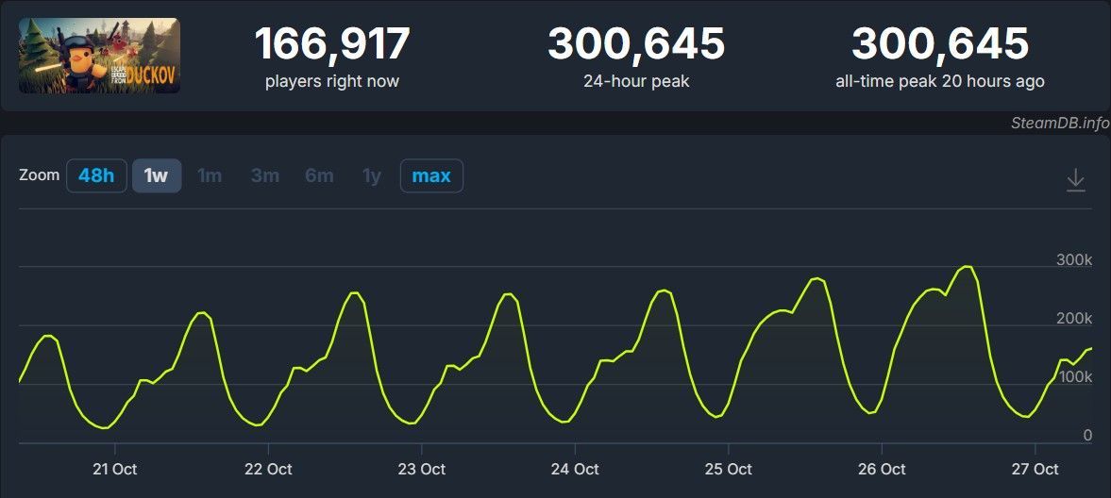Select the 1w zoom range
The height and width of the screenshot is (498, 1111).
[157, 175]
